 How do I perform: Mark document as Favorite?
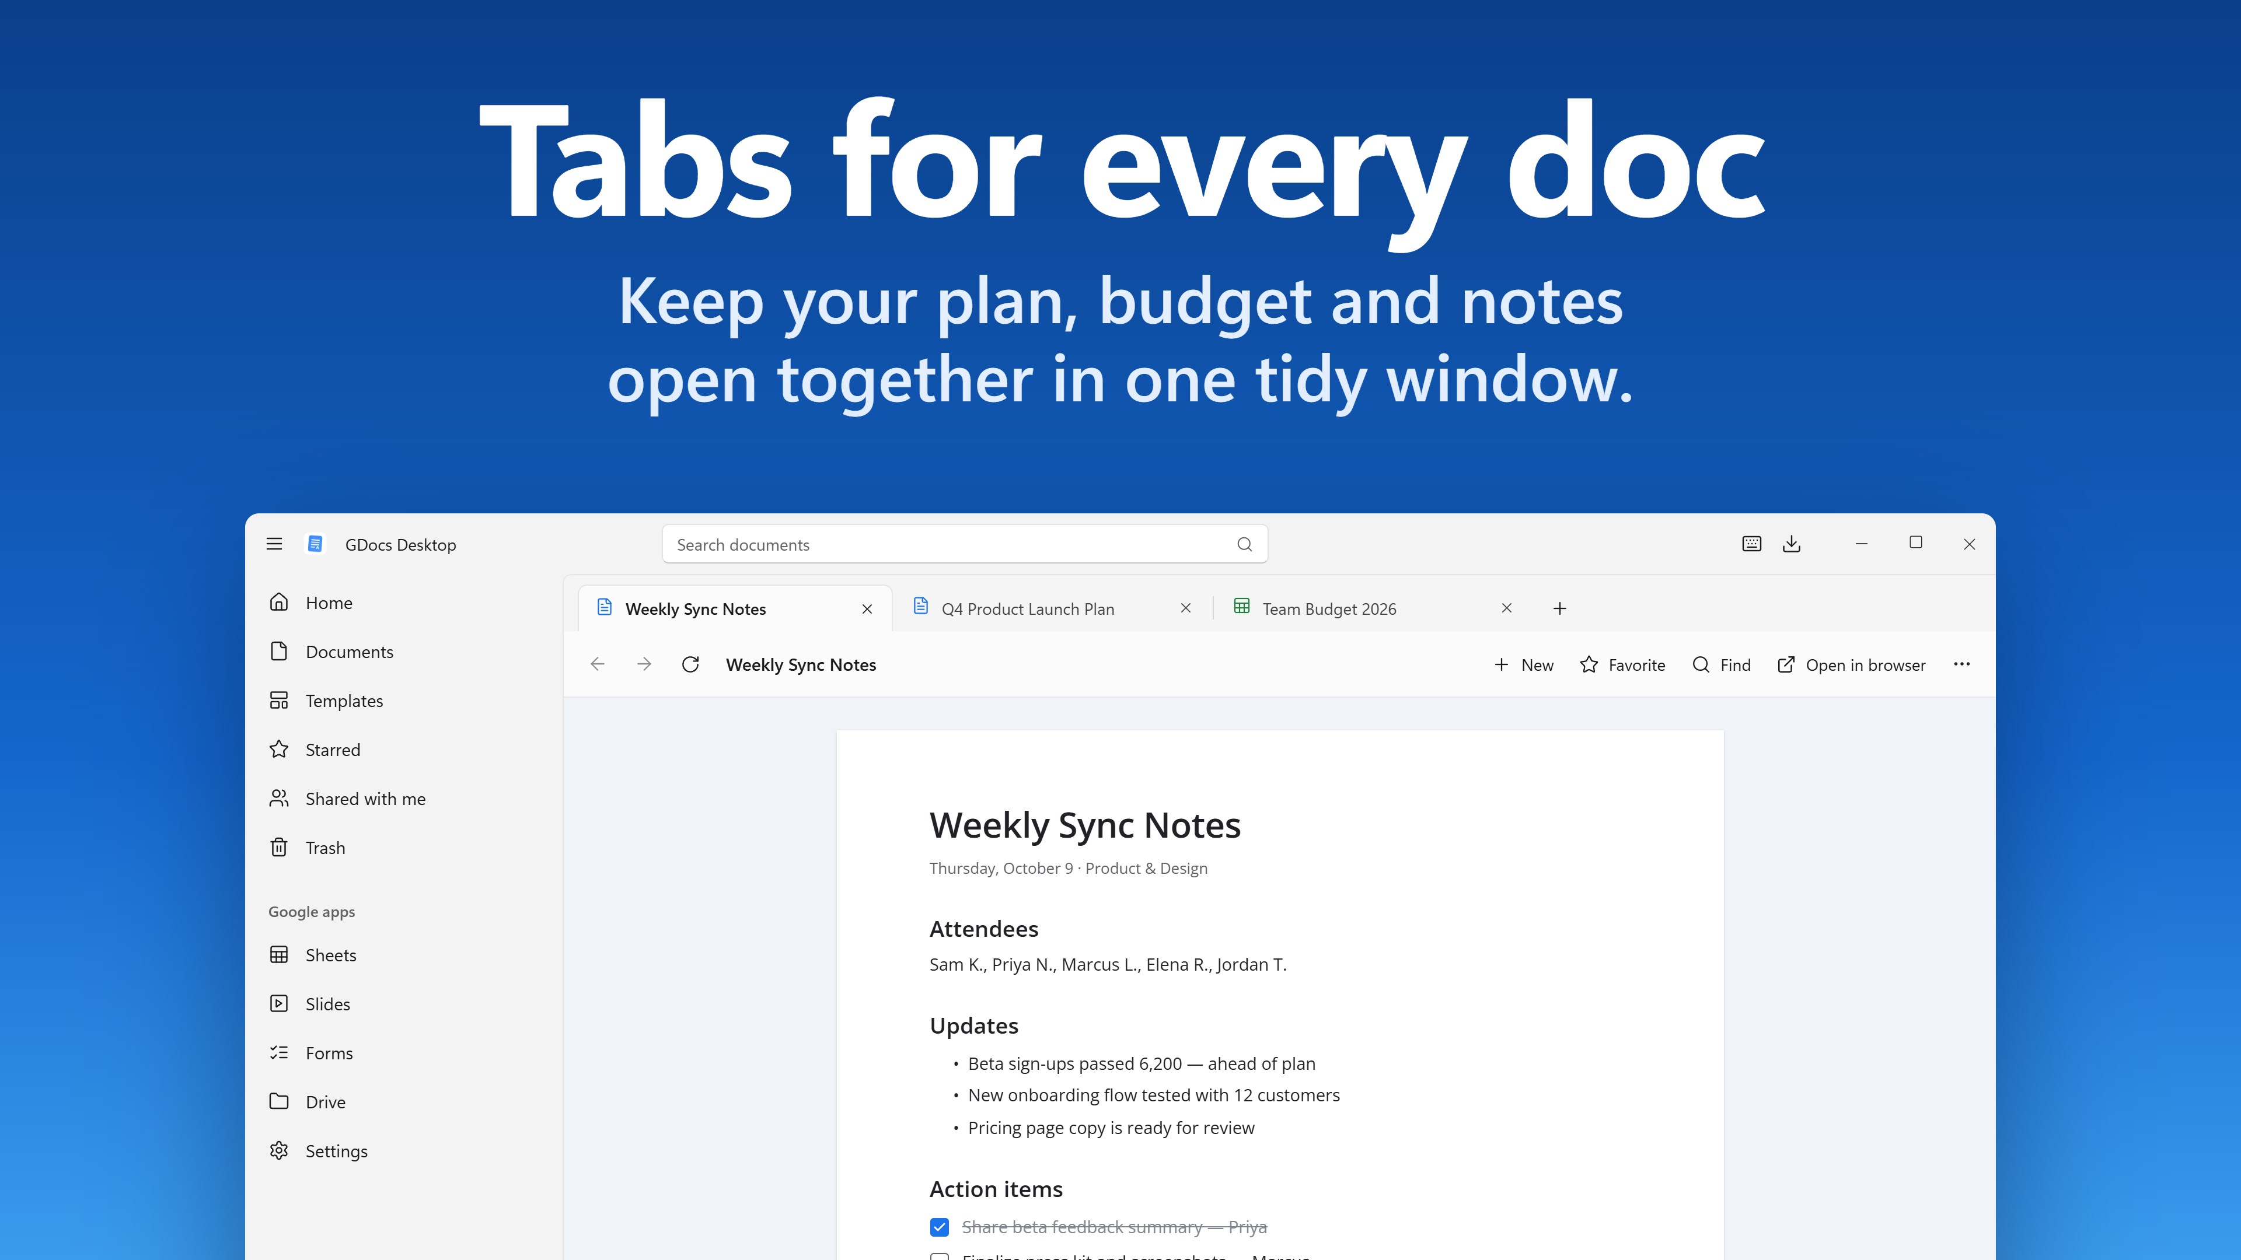(x=1622, y=665)
